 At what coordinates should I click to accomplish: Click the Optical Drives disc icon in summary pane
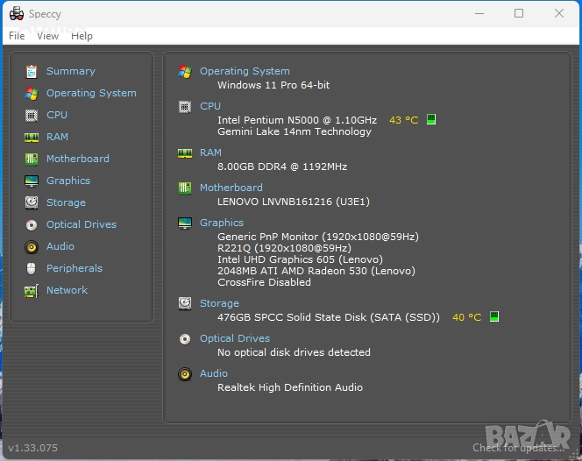click(185, 339)
